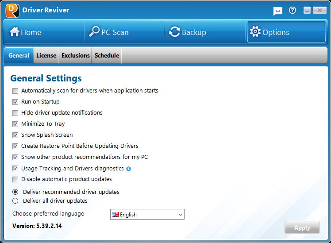Go to the Home tab
Viewport: 331px width, 243px height.
click(44, 32)
